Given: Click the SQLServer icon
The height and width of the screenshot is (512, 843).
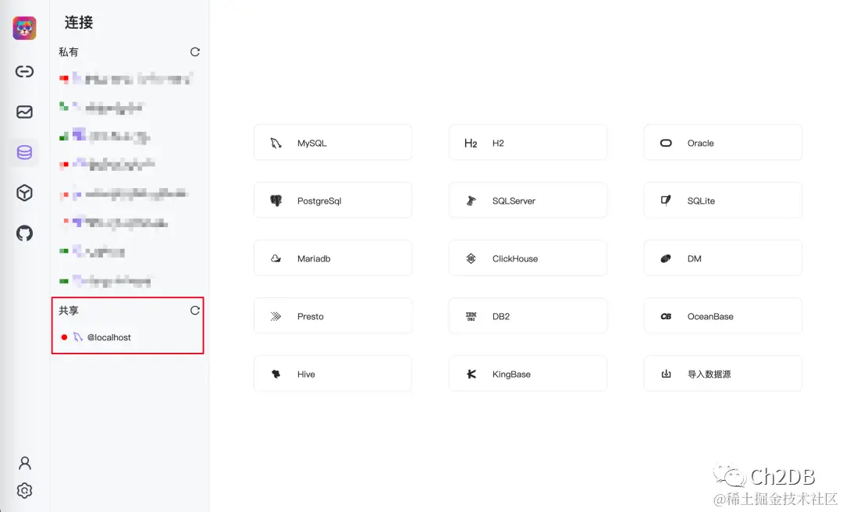Looking at the screenshot, I should click(471, 201).
